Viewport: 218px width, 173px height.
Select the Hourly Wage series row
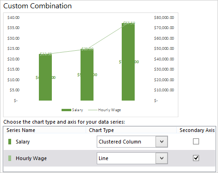109,158
